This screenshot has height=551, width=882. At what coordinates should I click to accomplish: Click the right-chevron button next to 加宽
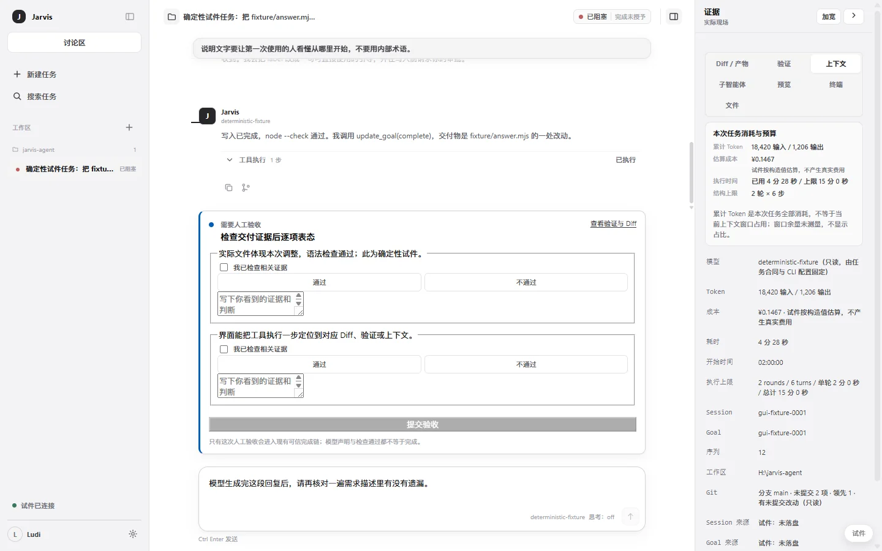(853, 17)
